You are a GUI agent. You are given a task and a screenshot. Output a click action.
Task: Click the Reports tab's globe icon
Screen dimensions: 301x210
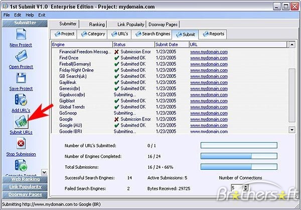[206, 34]
